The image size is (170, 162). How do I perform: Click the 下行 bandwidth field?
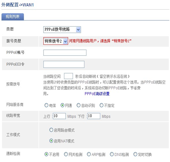pos(94,116)
